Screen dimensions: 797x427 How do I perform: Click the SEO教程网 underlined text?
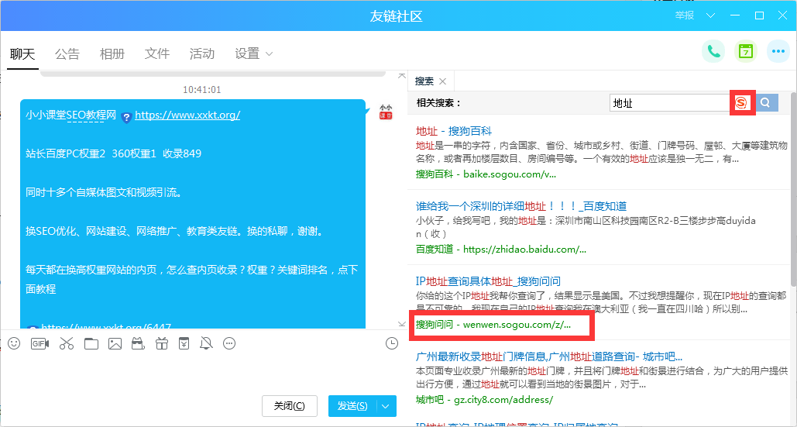tap(91, 115)
